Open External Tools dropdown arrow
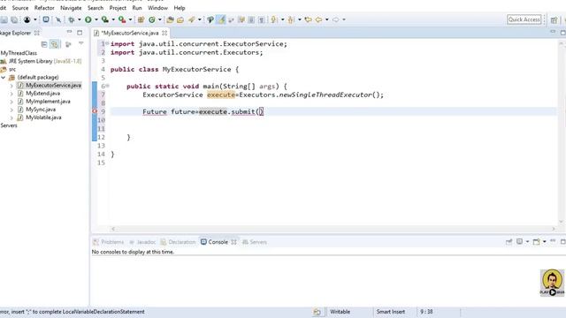Image resolution: width=566 pixels, height=318 pixels. coord(130,19)
